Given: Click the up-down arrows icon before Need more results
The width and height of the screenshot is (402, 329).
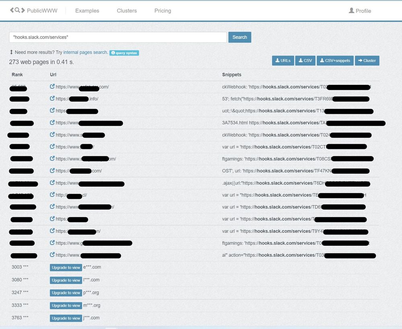Looking at the screenshot, I should 11,52.
